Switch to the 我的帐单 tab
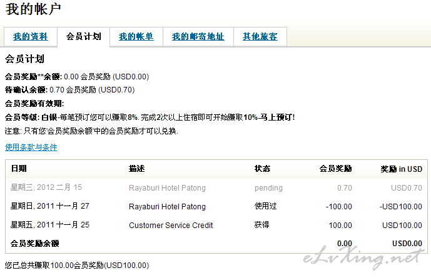This screenshot has width=431, height=278. pyautogui.click(x=136, y=36)
